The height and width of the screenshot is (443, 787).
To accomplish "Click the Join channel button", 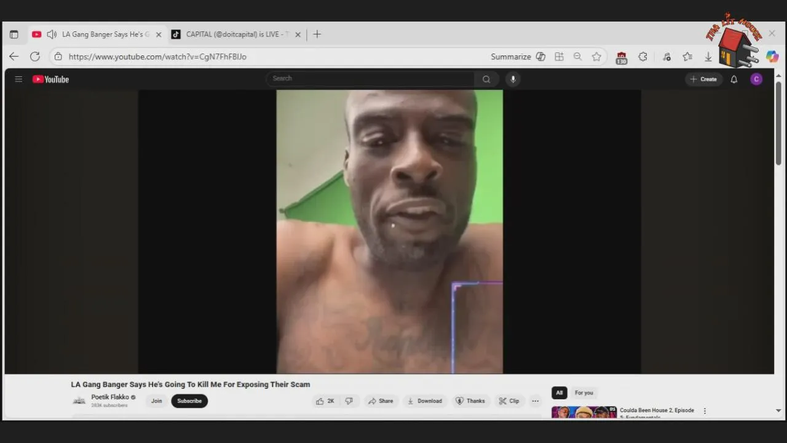I will pyautogui.click(x=157, y=401).
